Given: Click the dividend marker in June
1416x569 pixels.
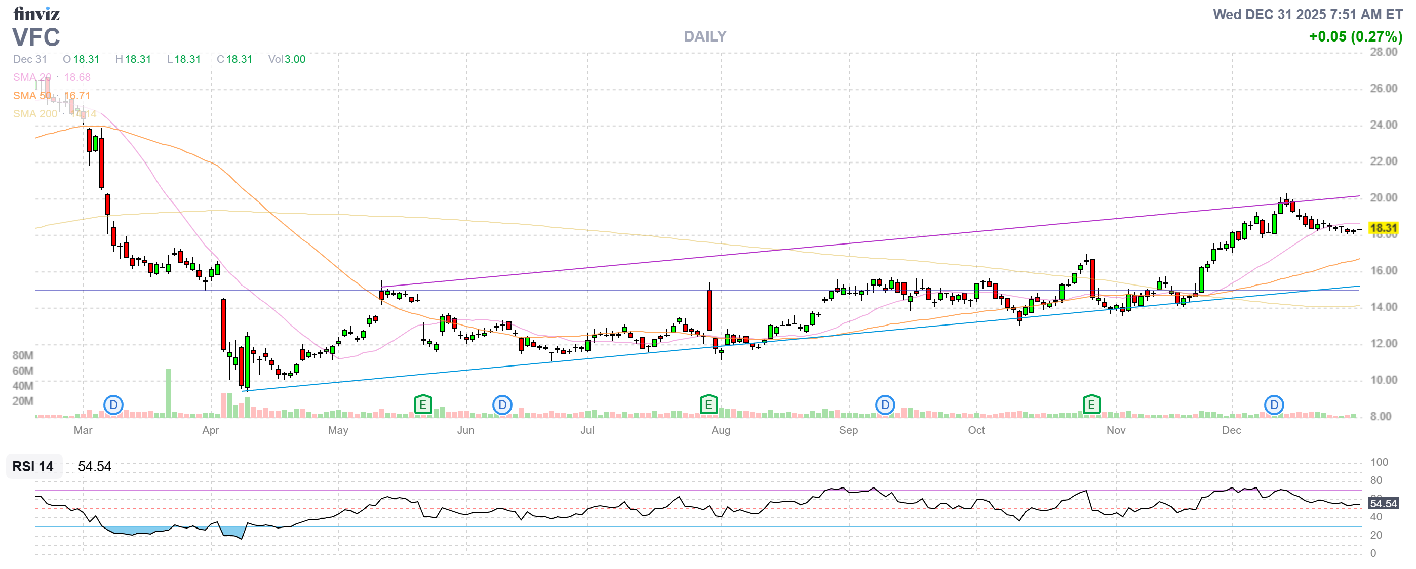Looking at the screenshot, I should coord(502,405).
